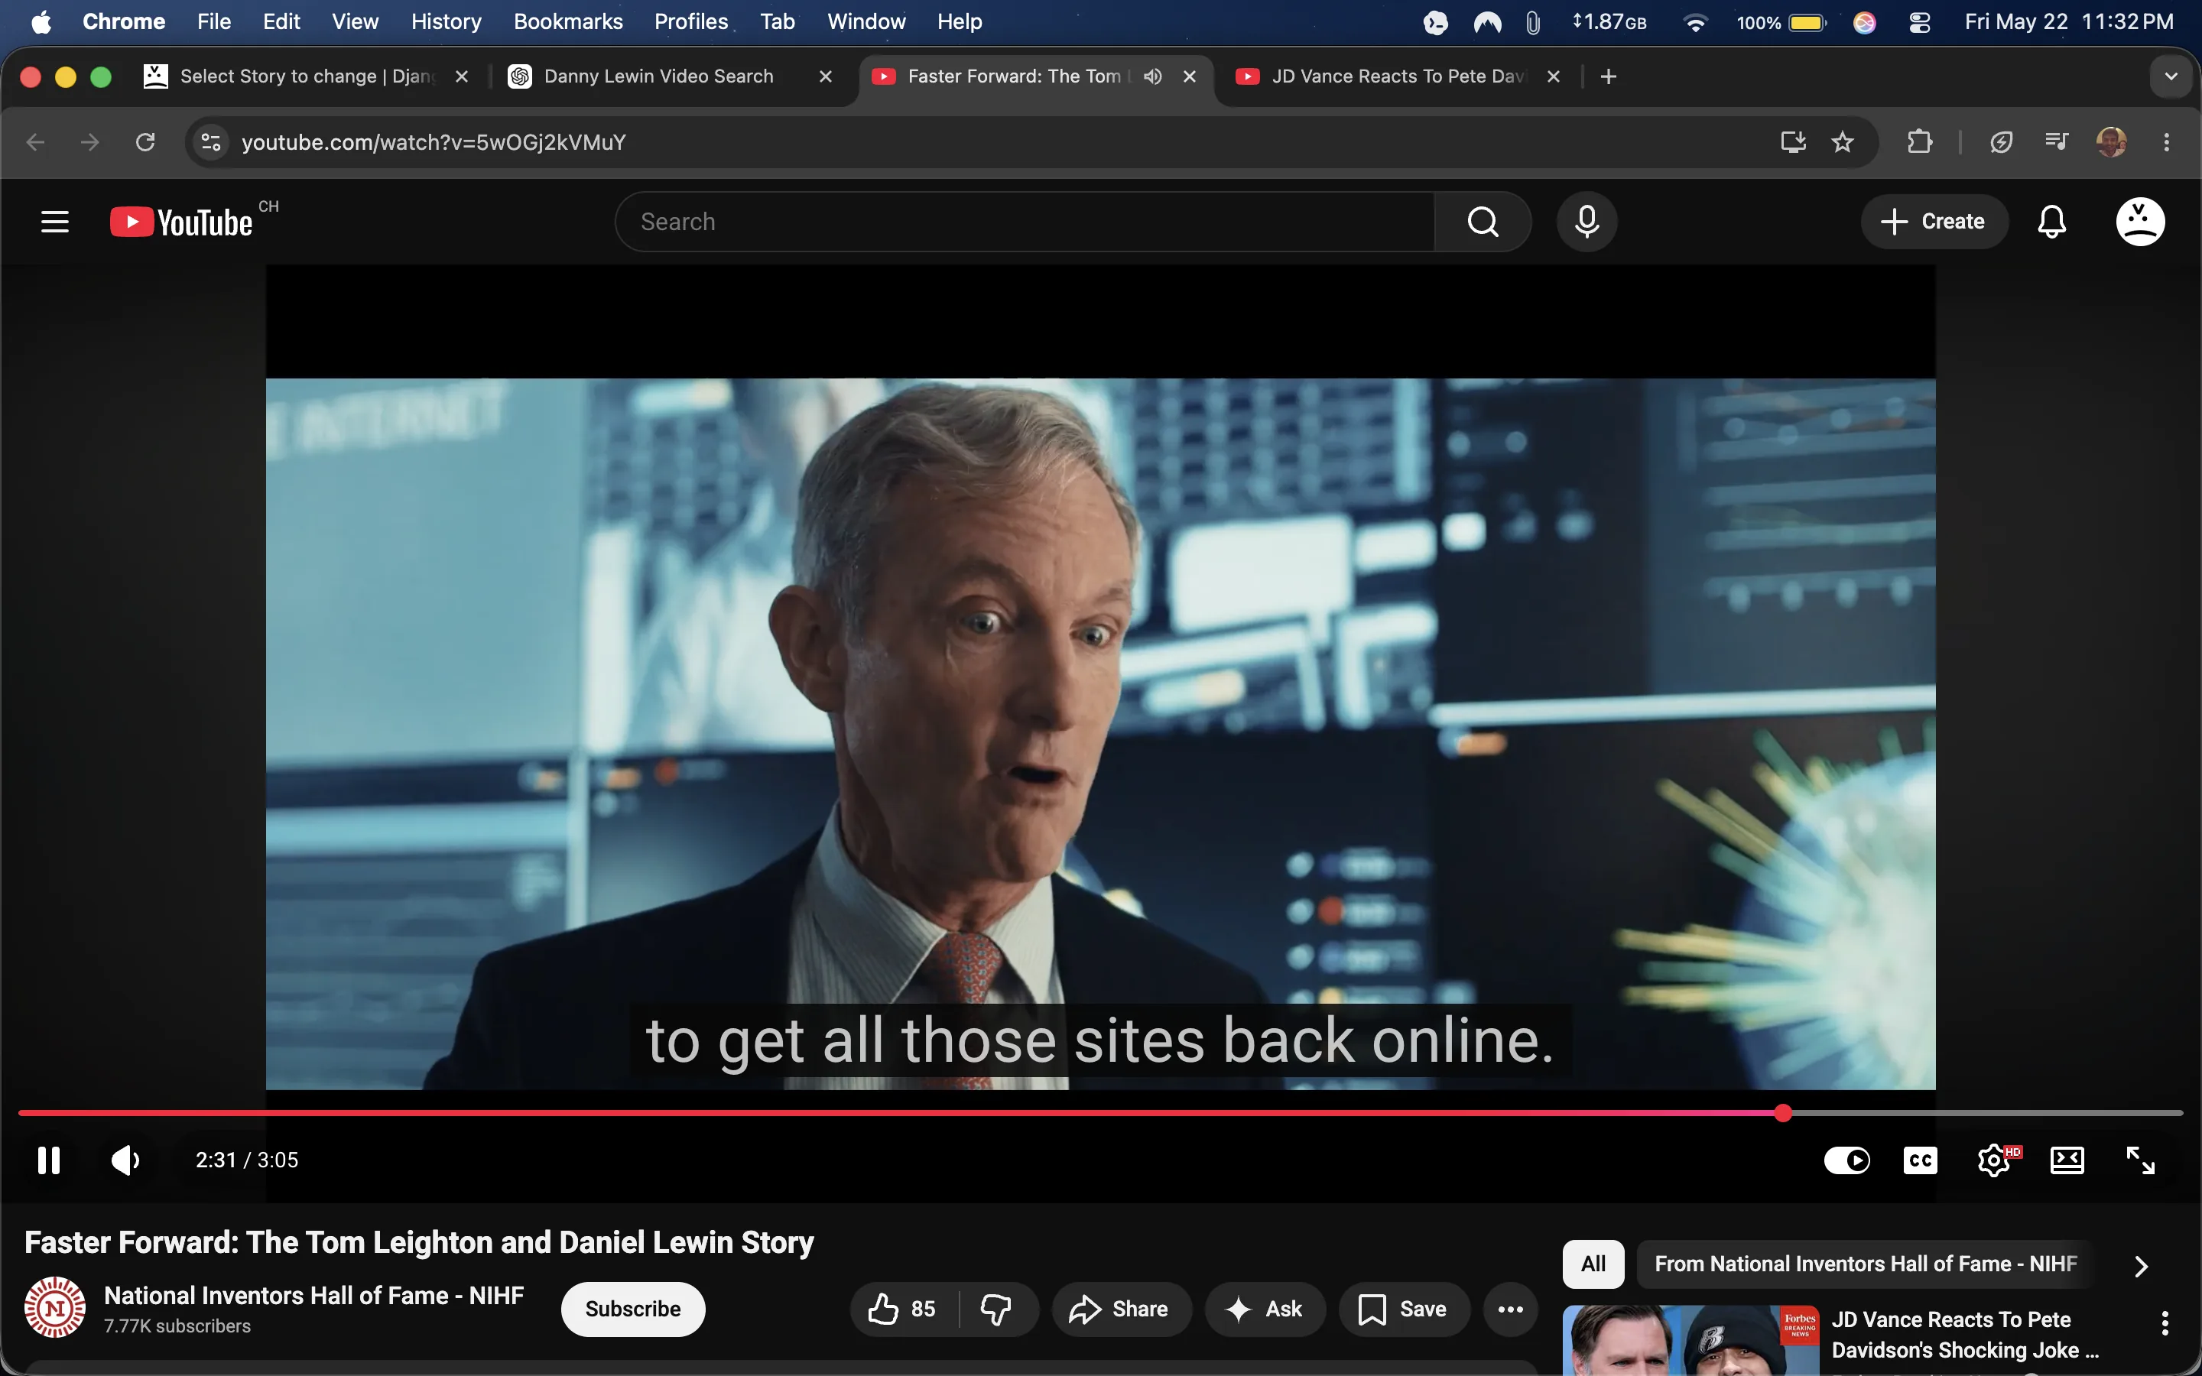
Task: Dislike the video with thumbs down
Action: 997,1309
